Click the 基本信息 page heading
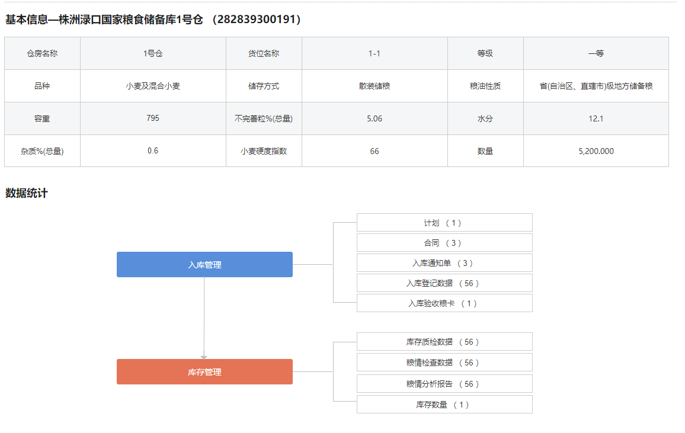Image resolution: width=685 pixels, height=433 pixels. point(154,20)
